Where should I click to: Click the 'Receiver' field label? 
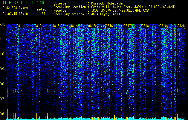tap(61, 10)
